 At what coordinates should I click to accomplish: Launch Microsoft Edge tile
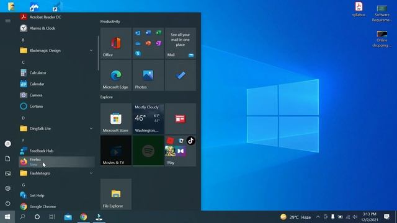116,76
